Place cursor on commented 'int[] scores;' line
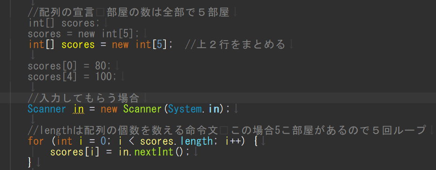The image size is (436, 170). pos(64,23)
